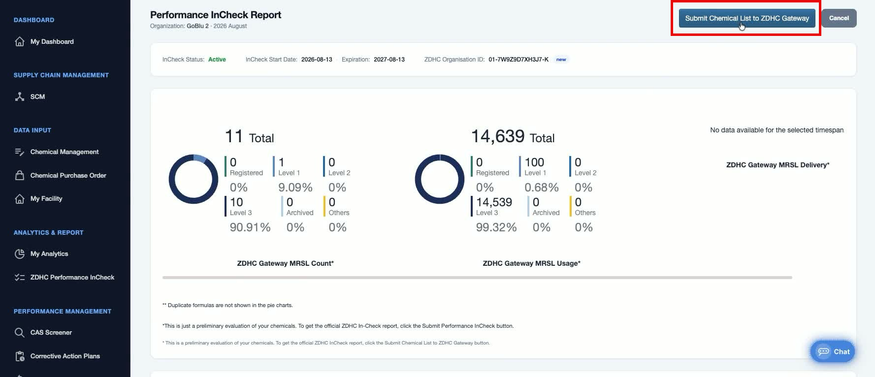The image size is (875, 377).
Task: Click the MRSL Count donut chart
Action: [x=194, y=179]
